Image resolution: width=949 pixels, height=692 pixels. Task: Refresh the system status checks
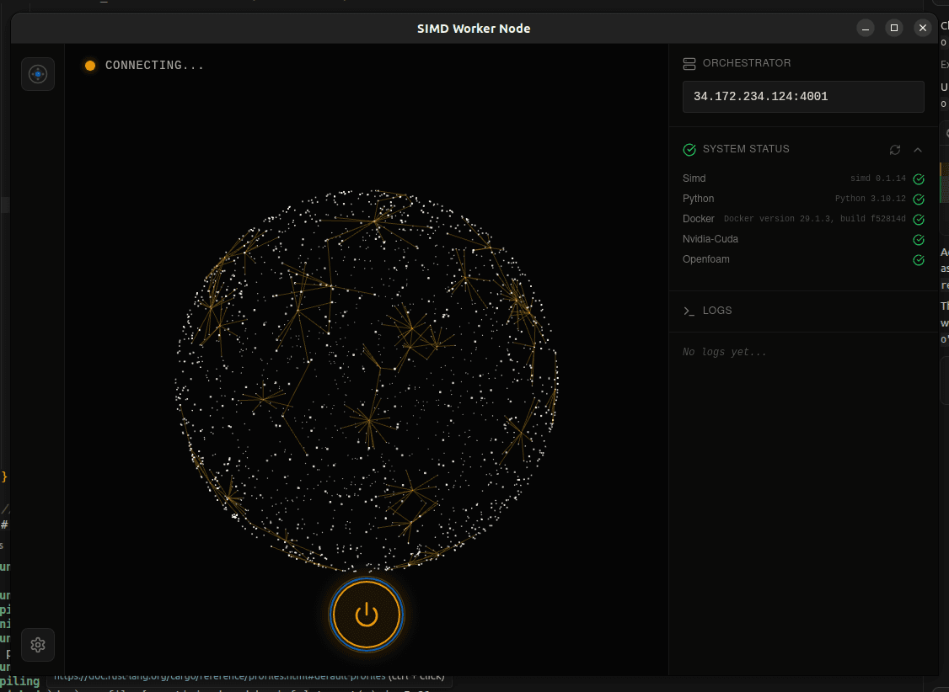[x=894, y=149]
